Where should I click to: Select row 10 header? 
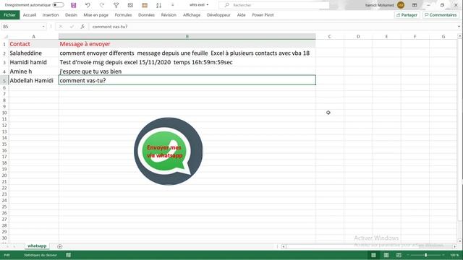coord(4,113)
